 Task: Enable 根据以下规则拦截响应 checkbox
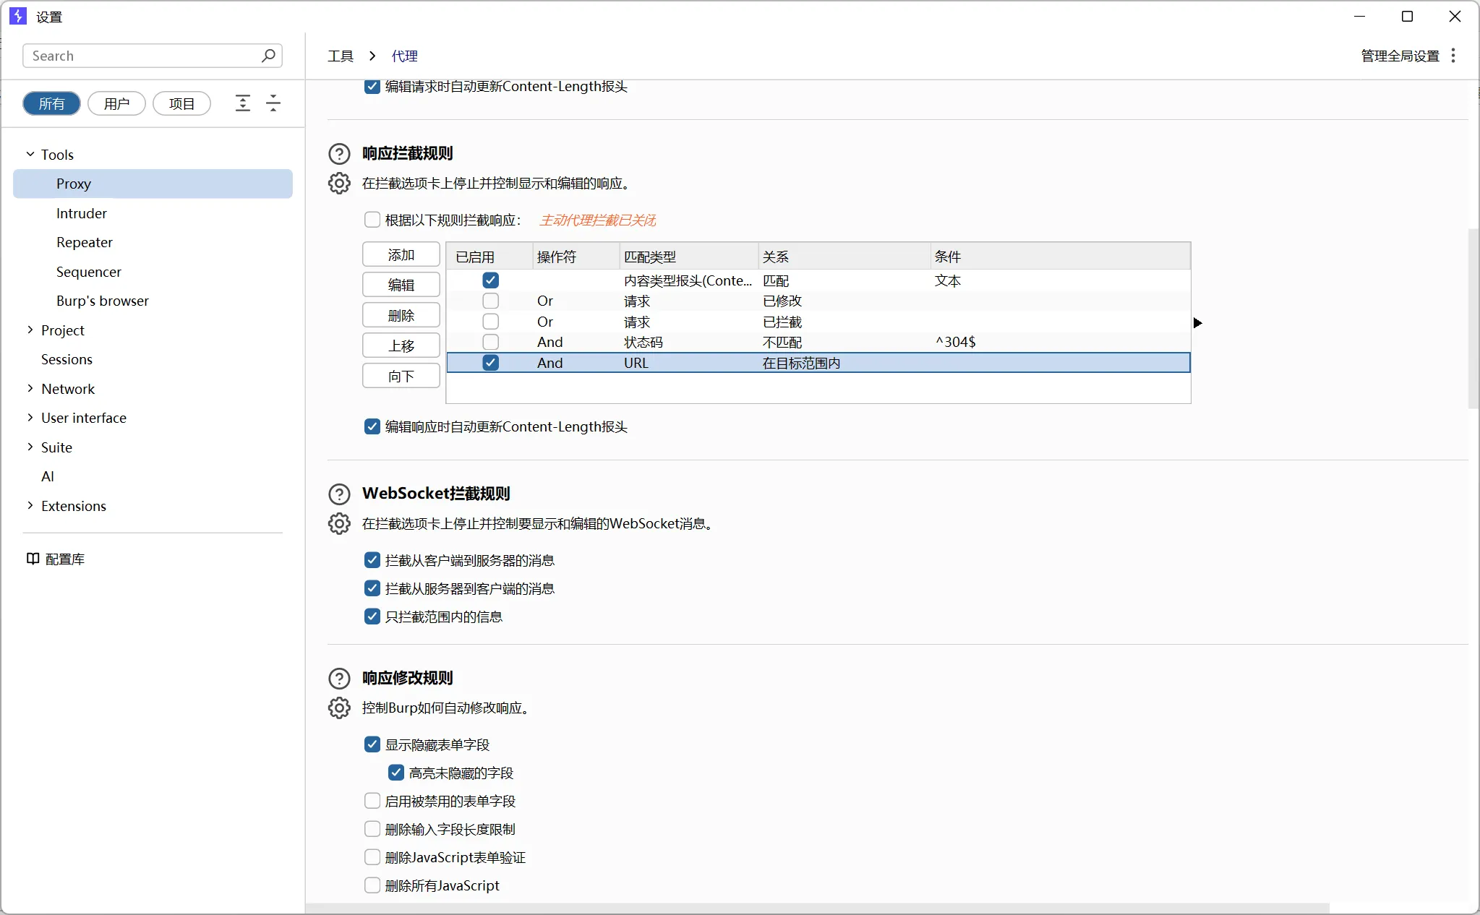click(x=372, y=220)
